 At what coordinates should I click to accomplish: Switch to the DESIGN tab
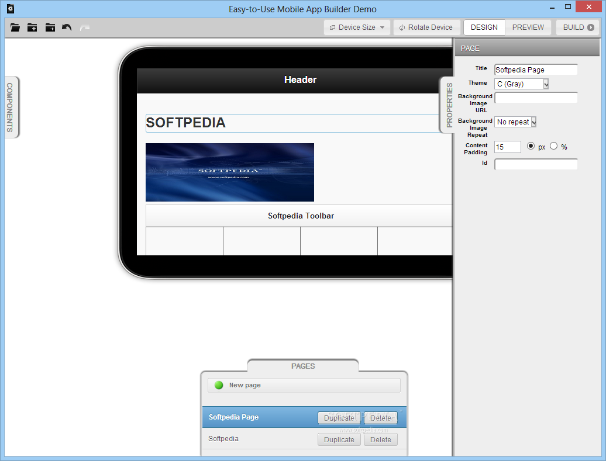484,27
